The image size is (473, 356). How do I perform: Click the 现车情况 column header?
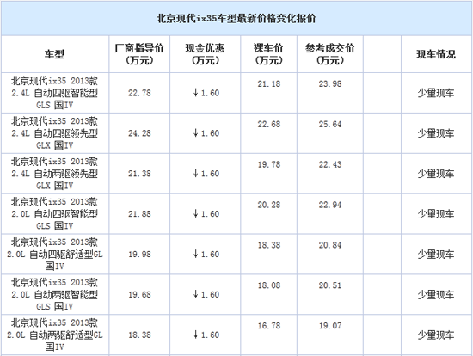436,54
